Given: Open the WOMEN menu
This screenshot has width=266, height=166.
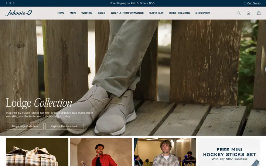Looking at the screenshot, I should (x=87, y=13).
